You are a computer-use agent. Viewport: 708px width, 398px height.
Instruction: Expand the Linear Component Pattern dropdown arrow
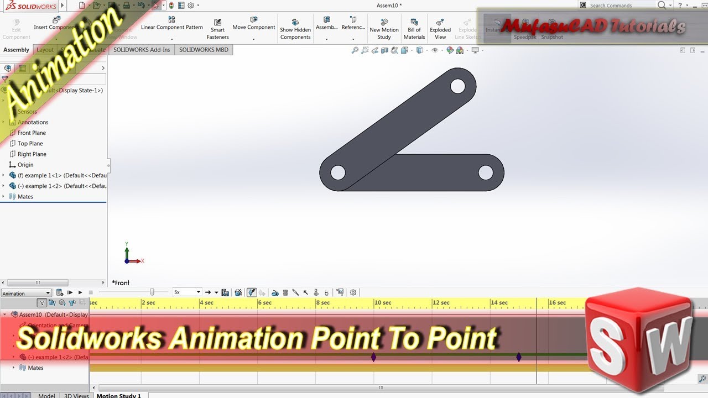[x=171, y=39]
